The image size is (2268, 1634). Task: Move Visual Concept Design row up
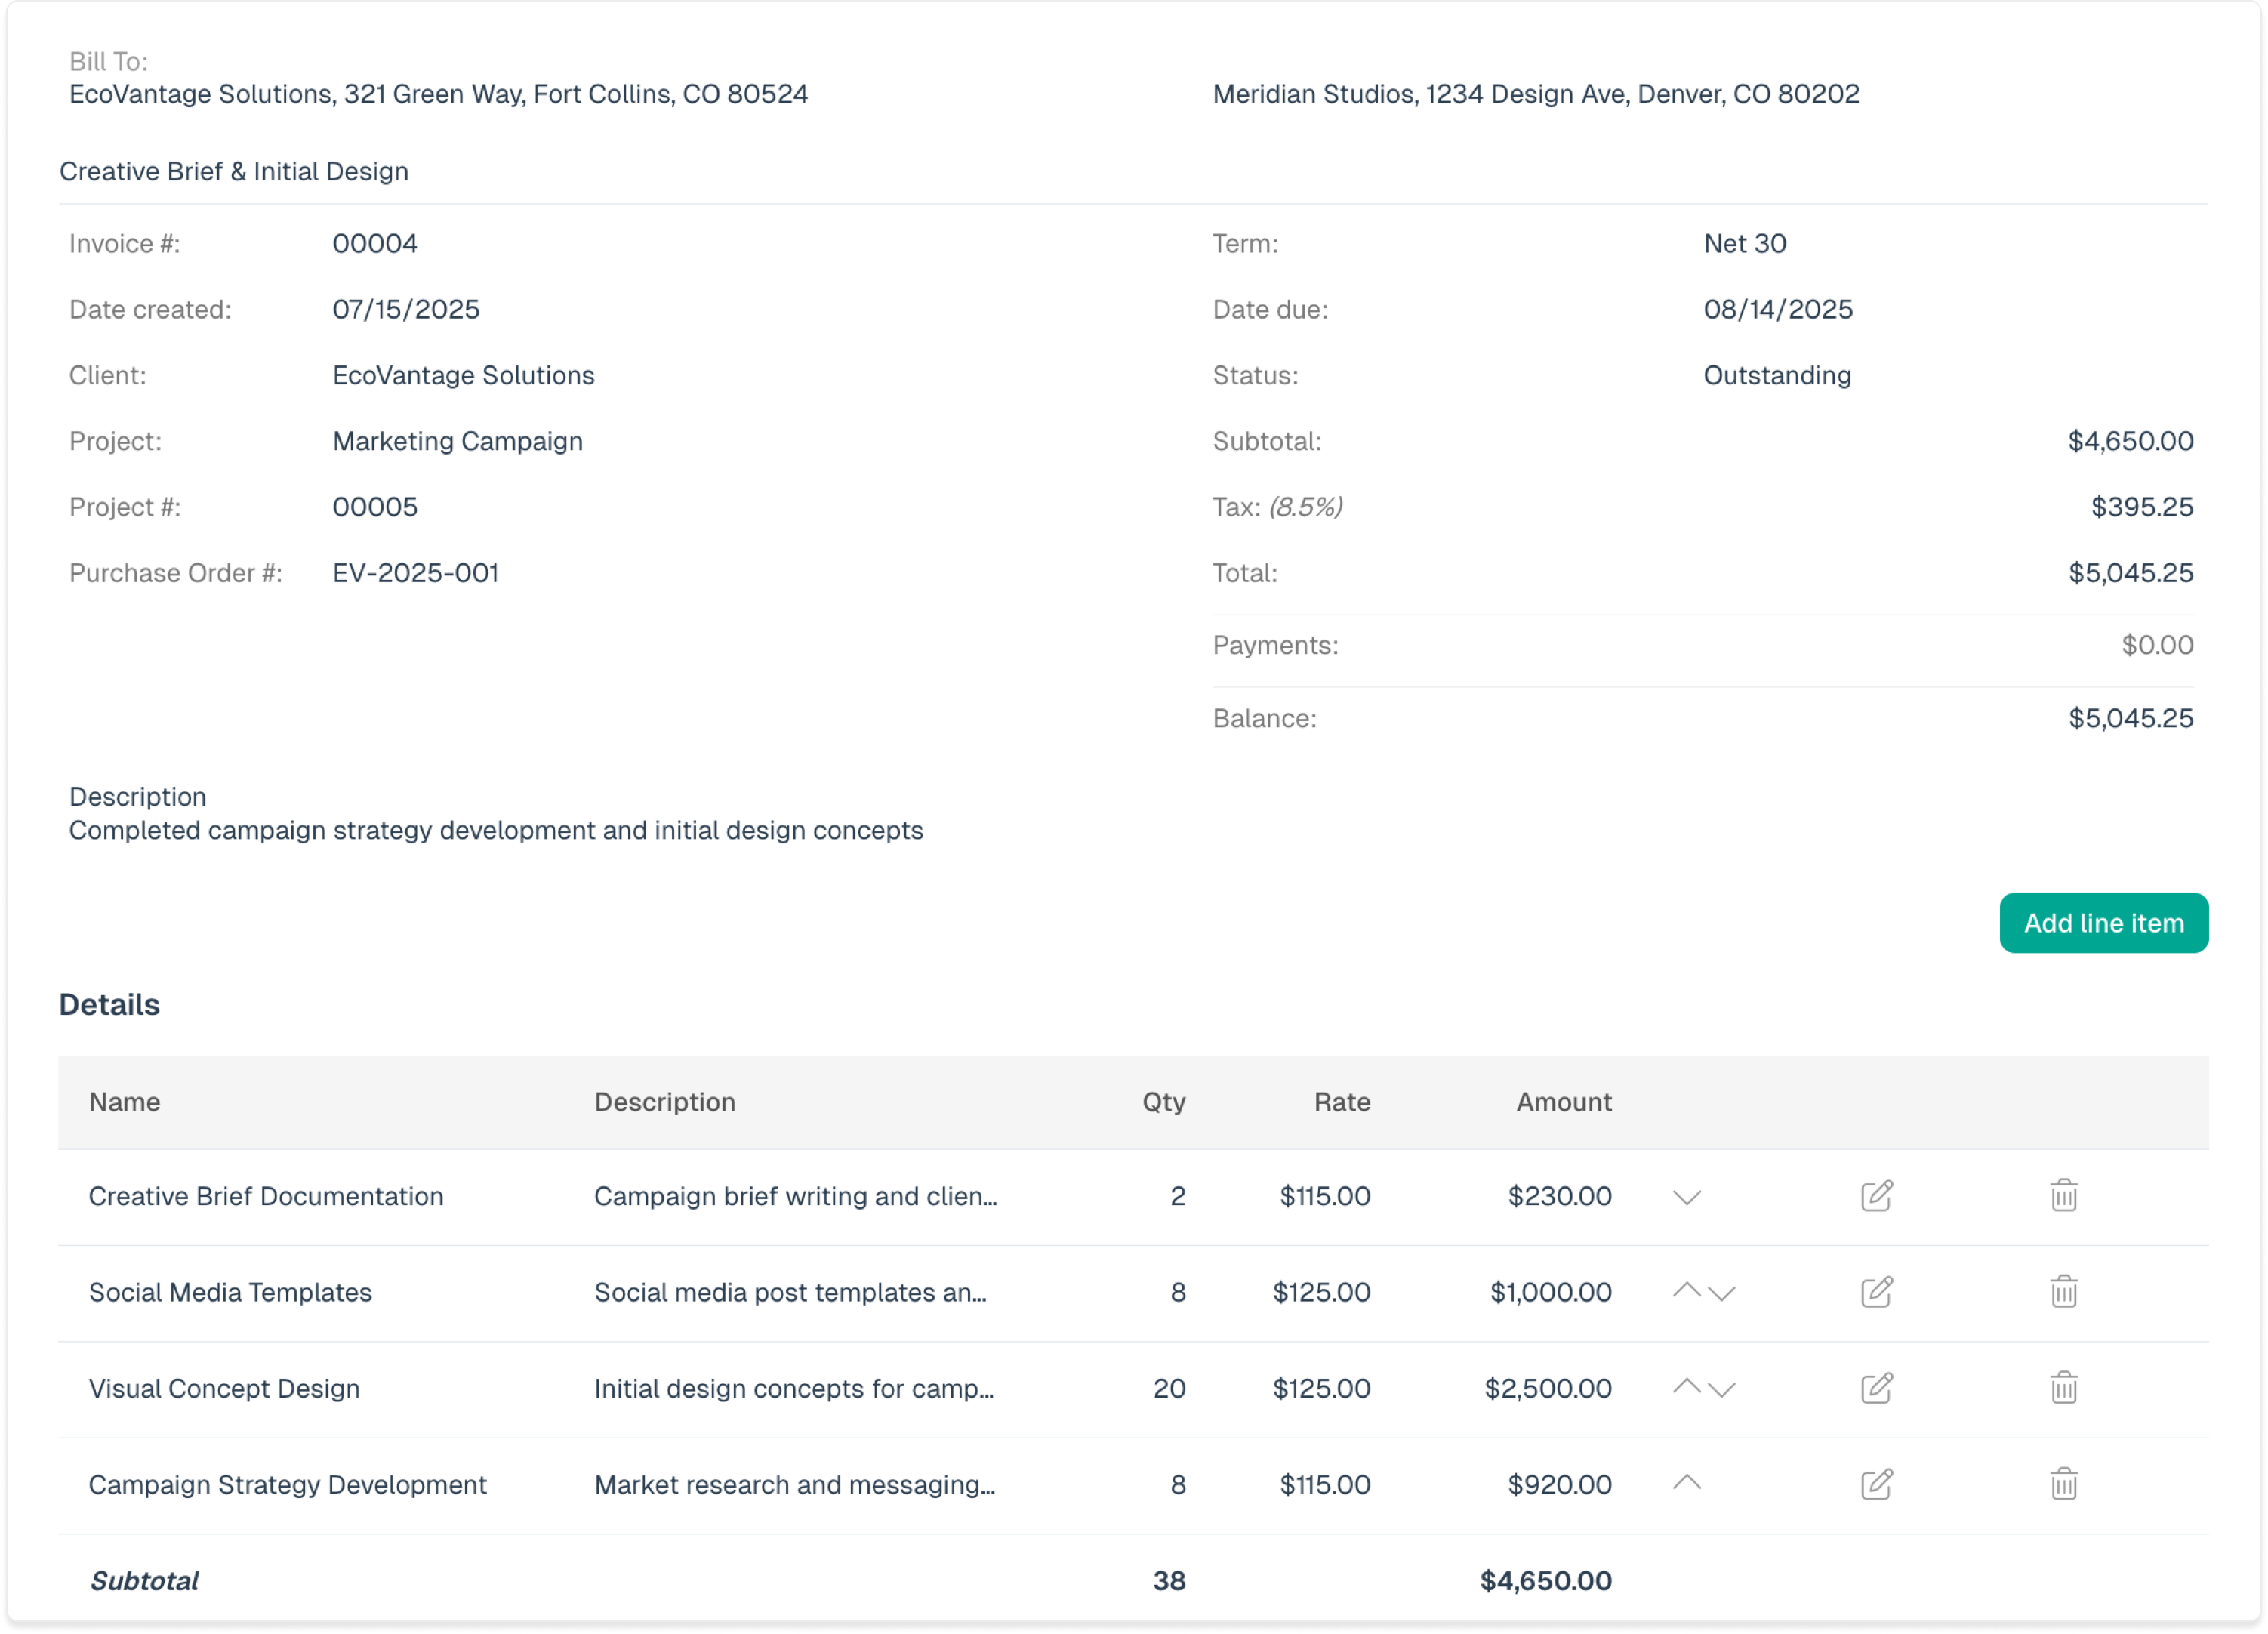point(1687,1386)
